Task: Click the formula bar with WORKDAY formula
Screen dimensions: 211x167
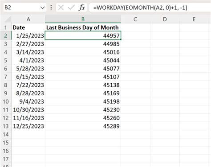Action: click(x=150, y=8)
